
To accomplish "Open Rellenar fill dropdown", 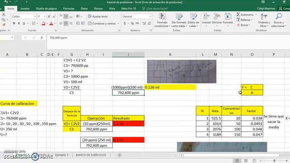I will (x=244, y=20).
